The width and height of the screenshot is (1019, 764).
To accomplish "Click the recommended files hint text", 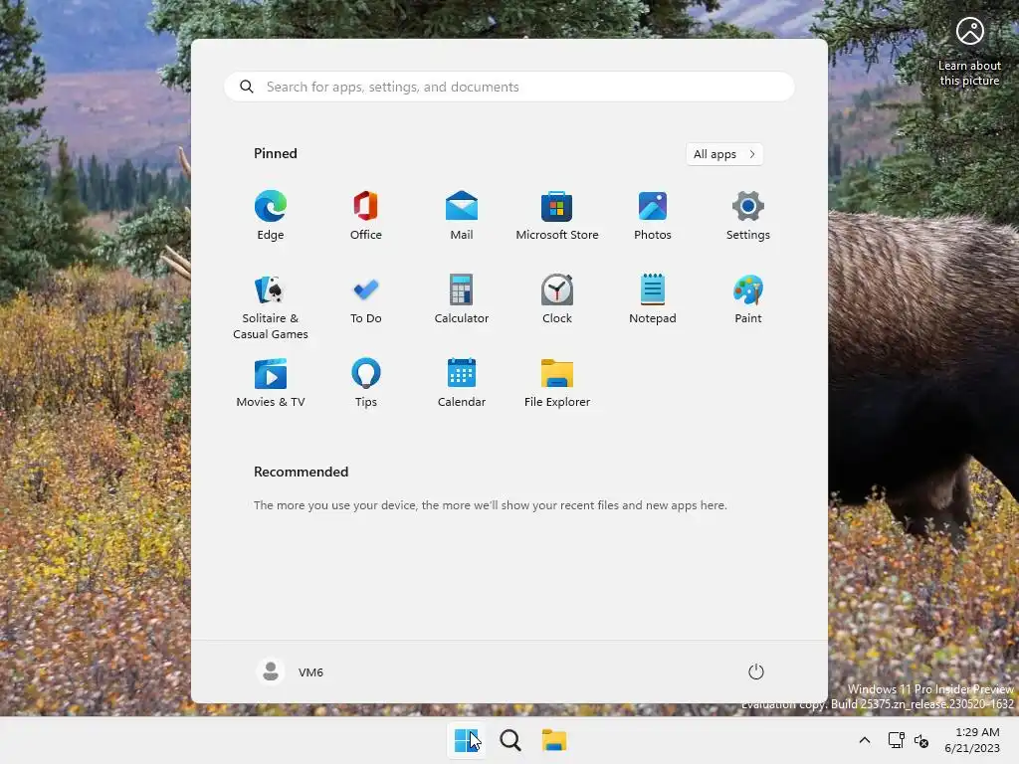I will (490, 504).
